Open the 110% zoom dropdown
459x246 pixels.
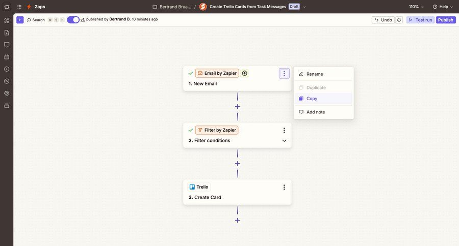(x=416, y=7)
